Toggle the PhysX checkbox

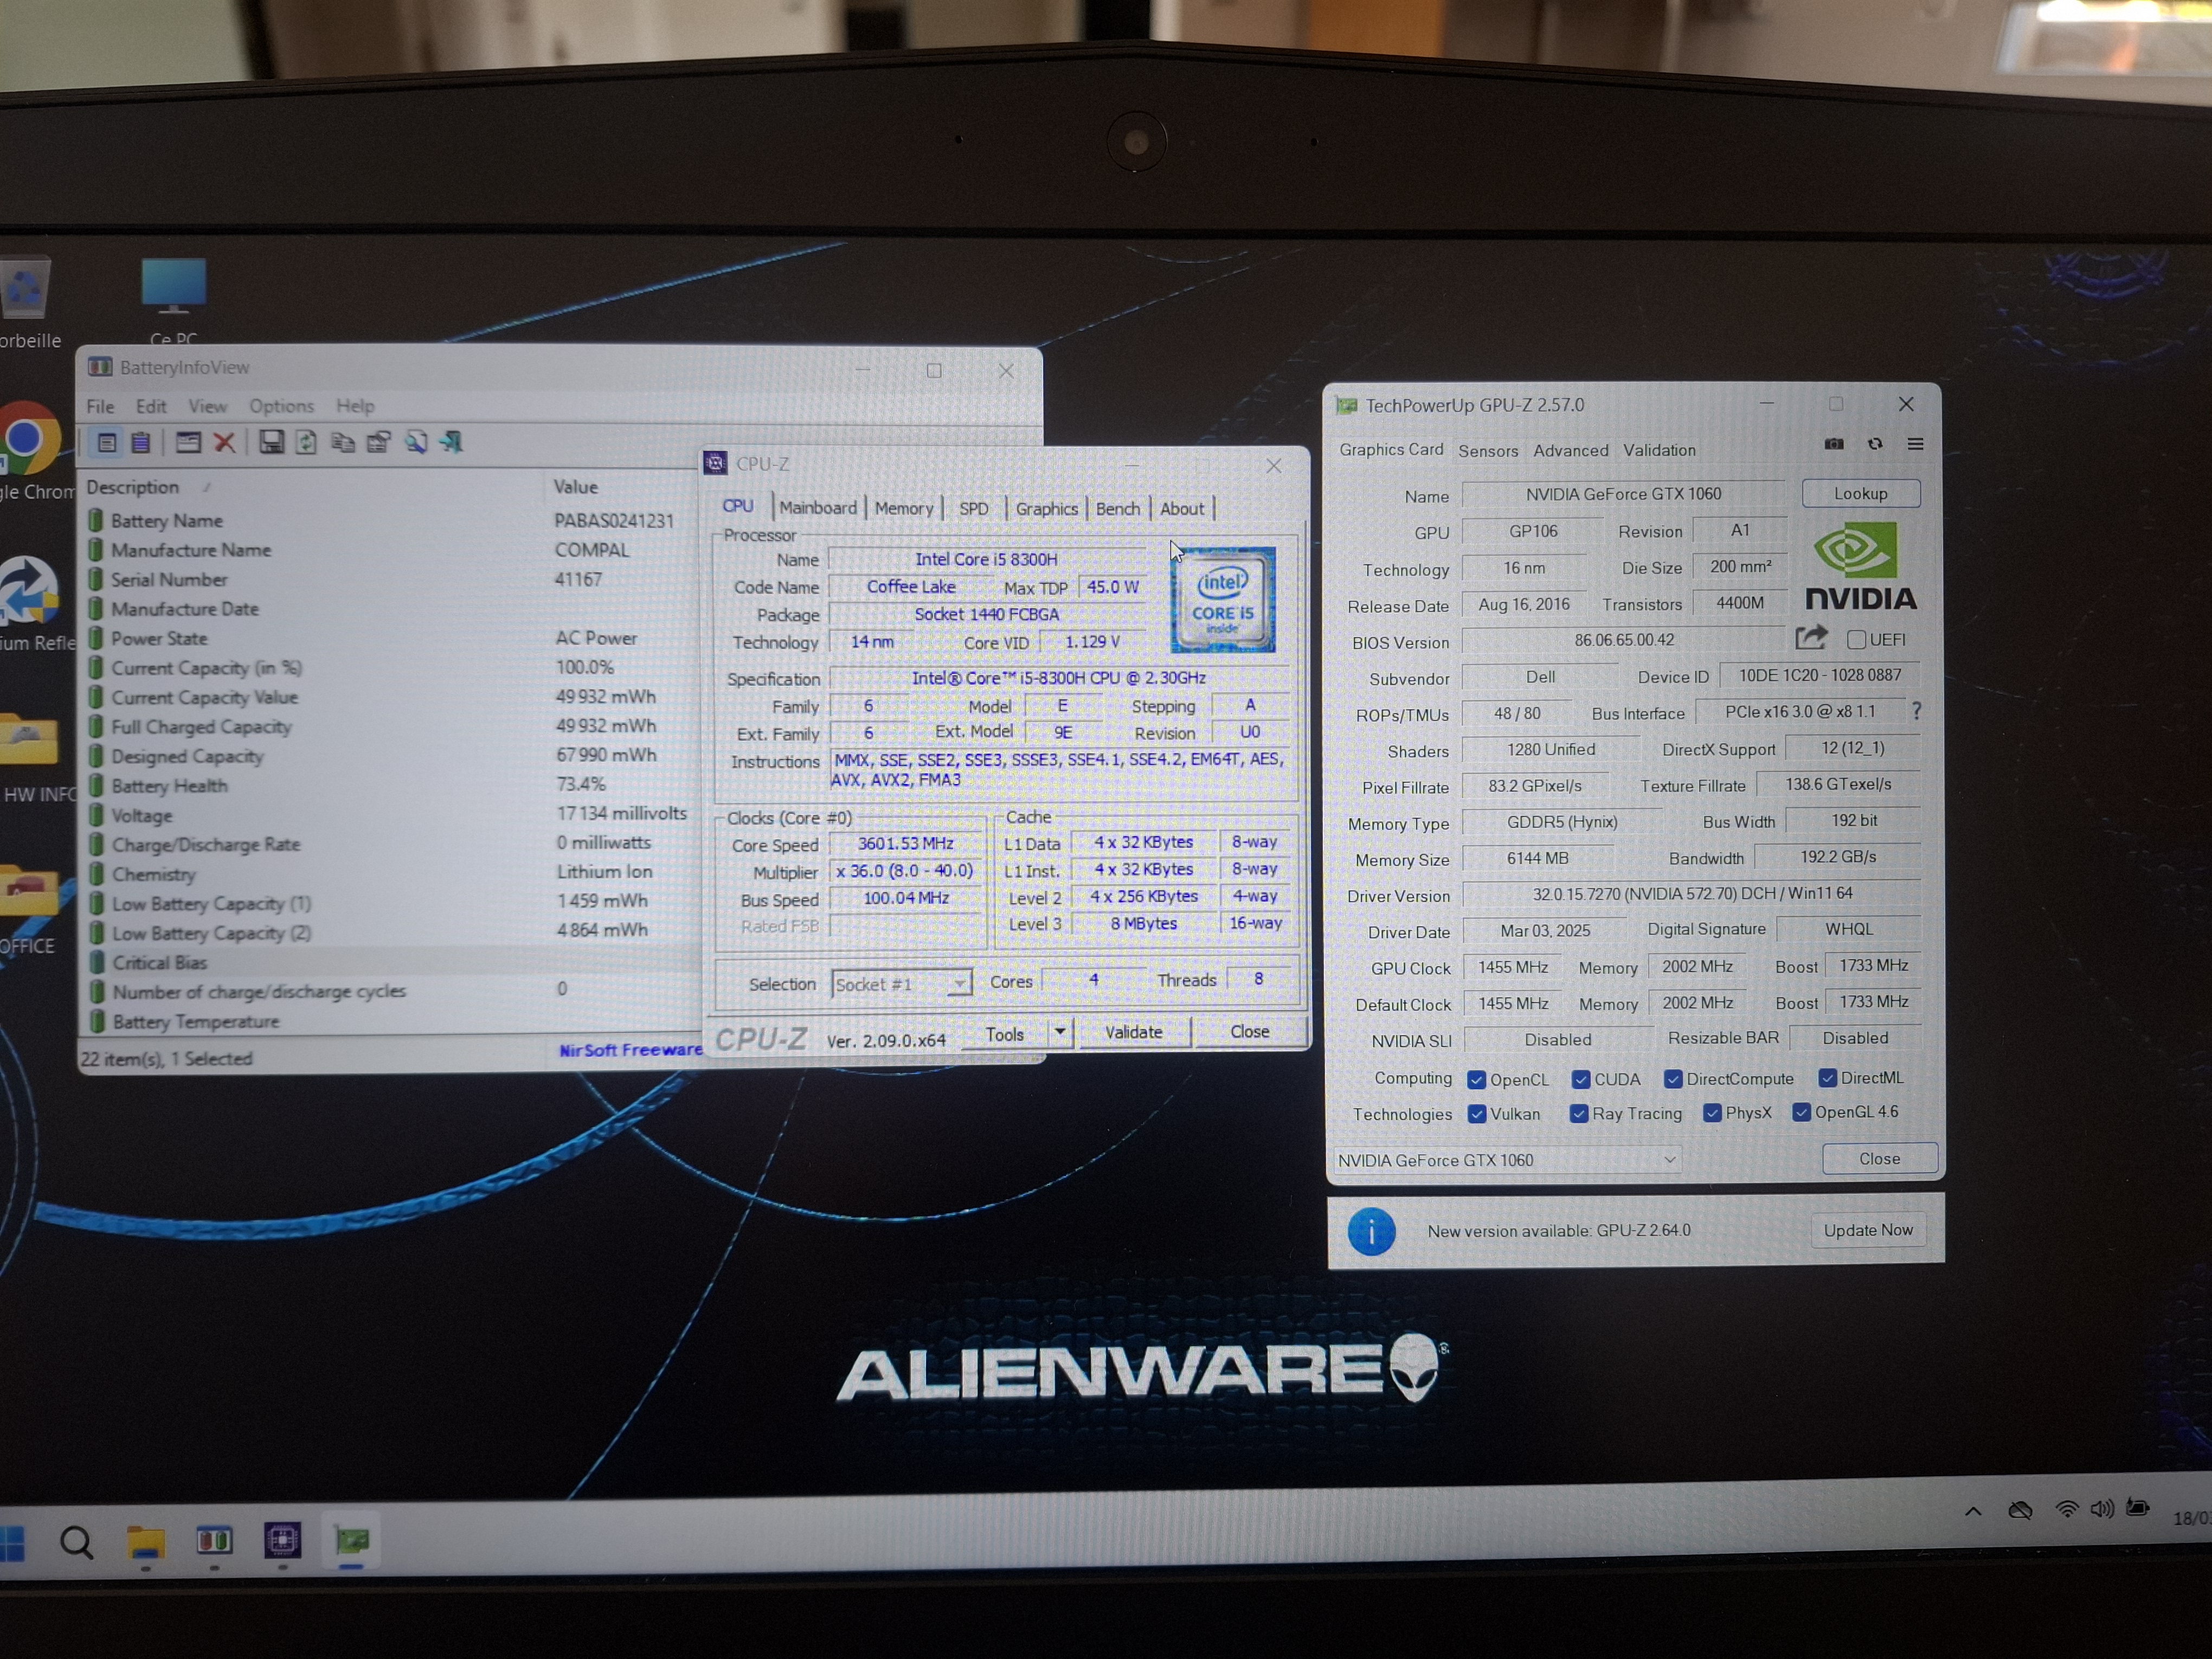tap(1712, 1113)
